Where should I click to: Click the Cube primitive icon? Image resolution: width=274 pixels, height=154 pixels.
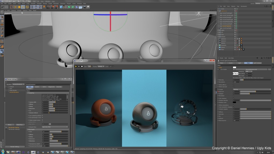(61, 7)
